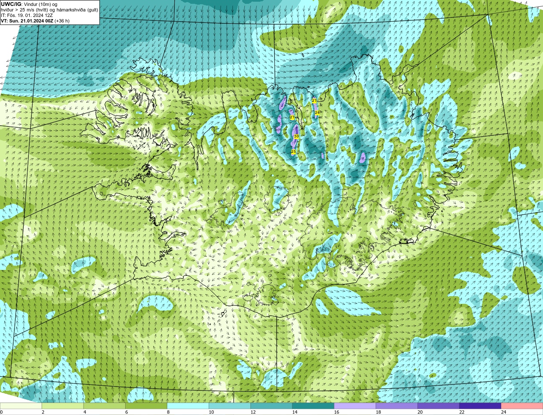
Task: Click the 'VT: Sun. 21.01.2024 00Z (+36 h)' text
Action: pos(35,21)
